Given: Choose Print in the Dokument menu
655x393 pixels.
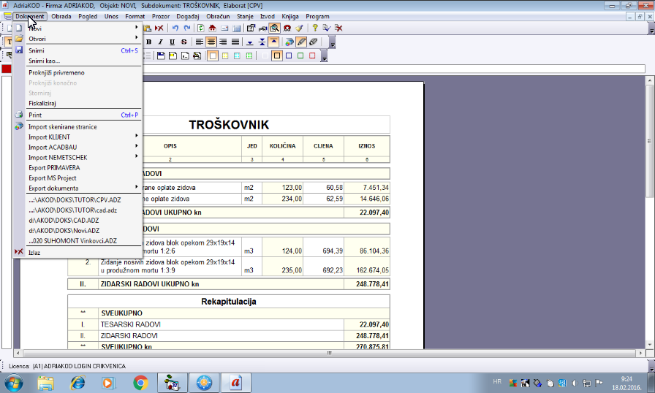Looking at the screenshot, I should tap(78, 115).
